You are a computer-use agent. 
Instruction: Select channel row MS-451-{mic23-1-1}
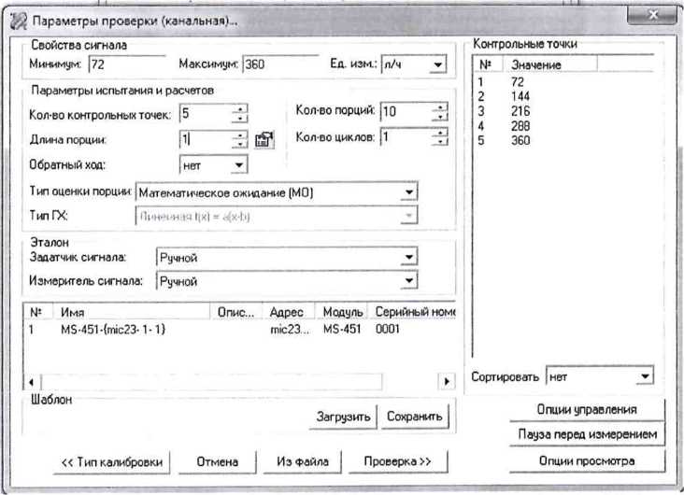coord(239,329)
